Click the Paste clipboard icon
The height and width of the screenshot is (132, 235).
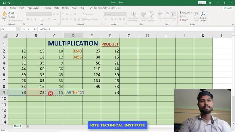(x=4, y=14)
